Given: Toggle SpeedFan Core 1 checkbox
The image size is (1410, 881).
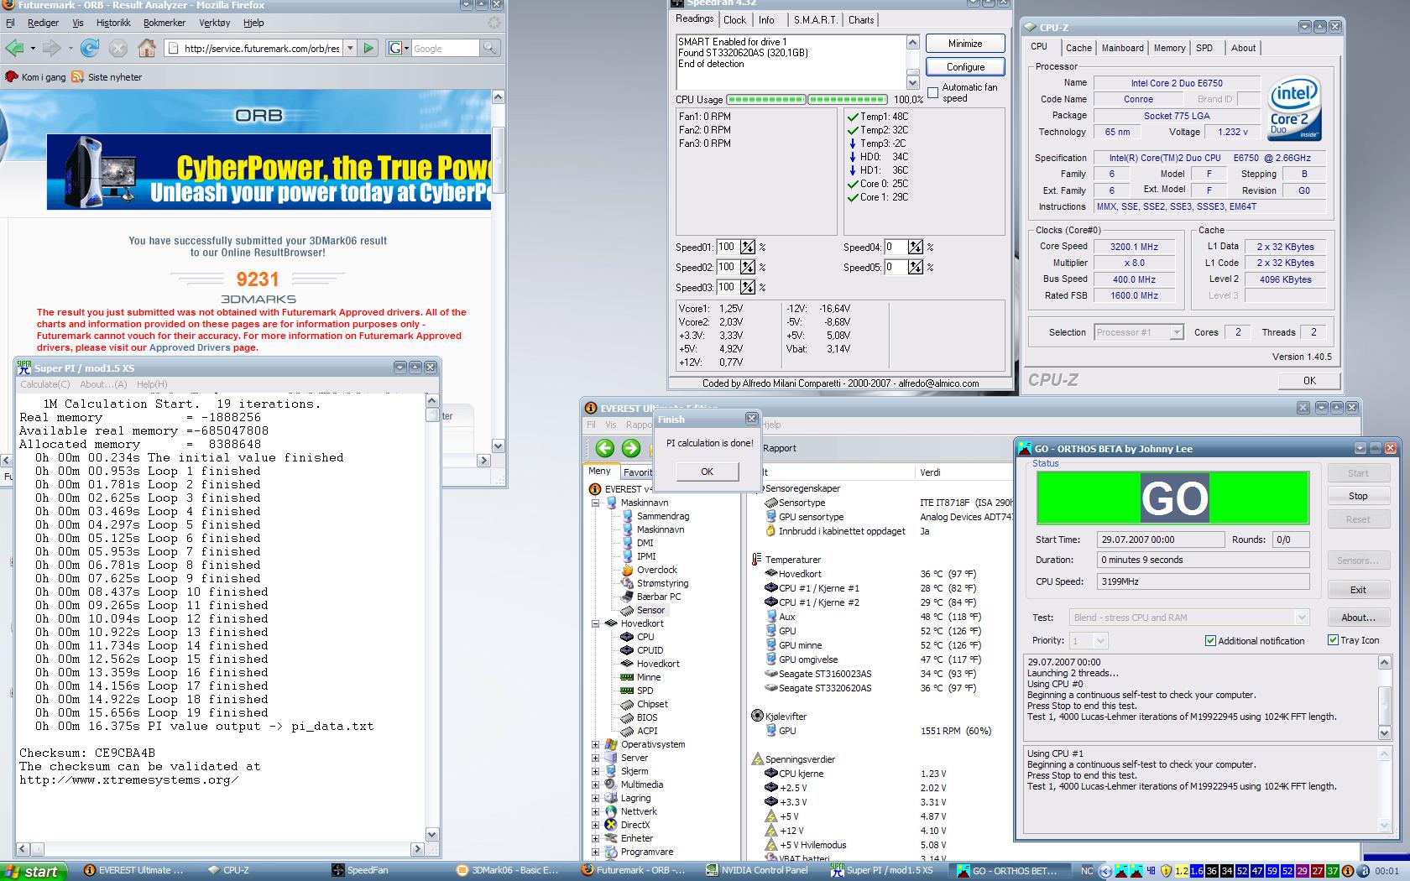Looking at the screenshot, I should [x=853, y=197].
